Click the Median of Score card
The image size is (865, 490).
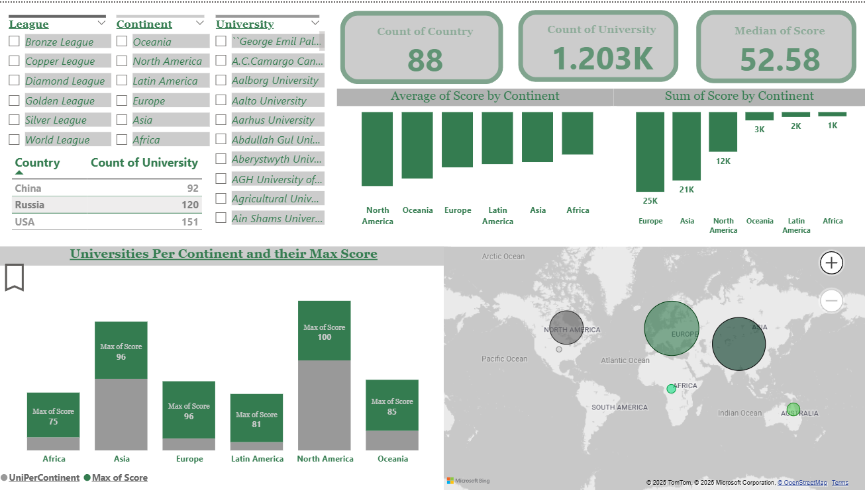point(776,46)
